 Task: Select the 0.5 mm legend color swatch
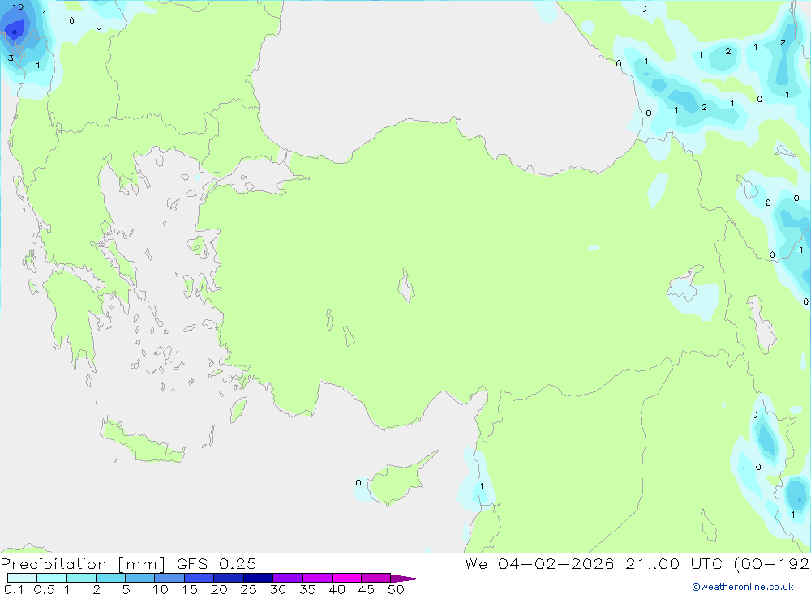52,578
